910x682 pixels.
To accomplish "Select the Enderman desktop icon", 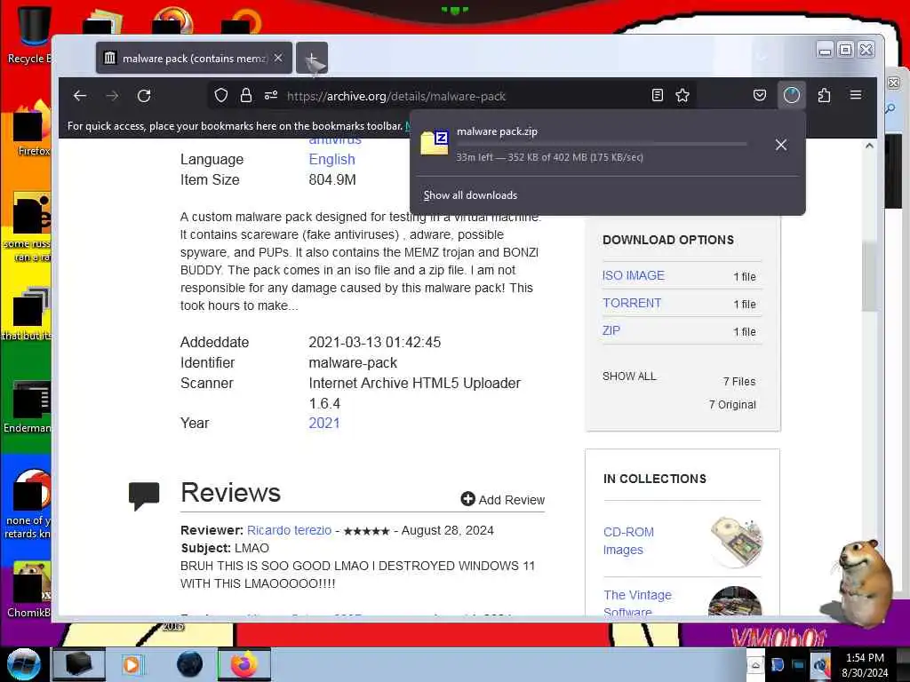I will (x=28, y=406).
